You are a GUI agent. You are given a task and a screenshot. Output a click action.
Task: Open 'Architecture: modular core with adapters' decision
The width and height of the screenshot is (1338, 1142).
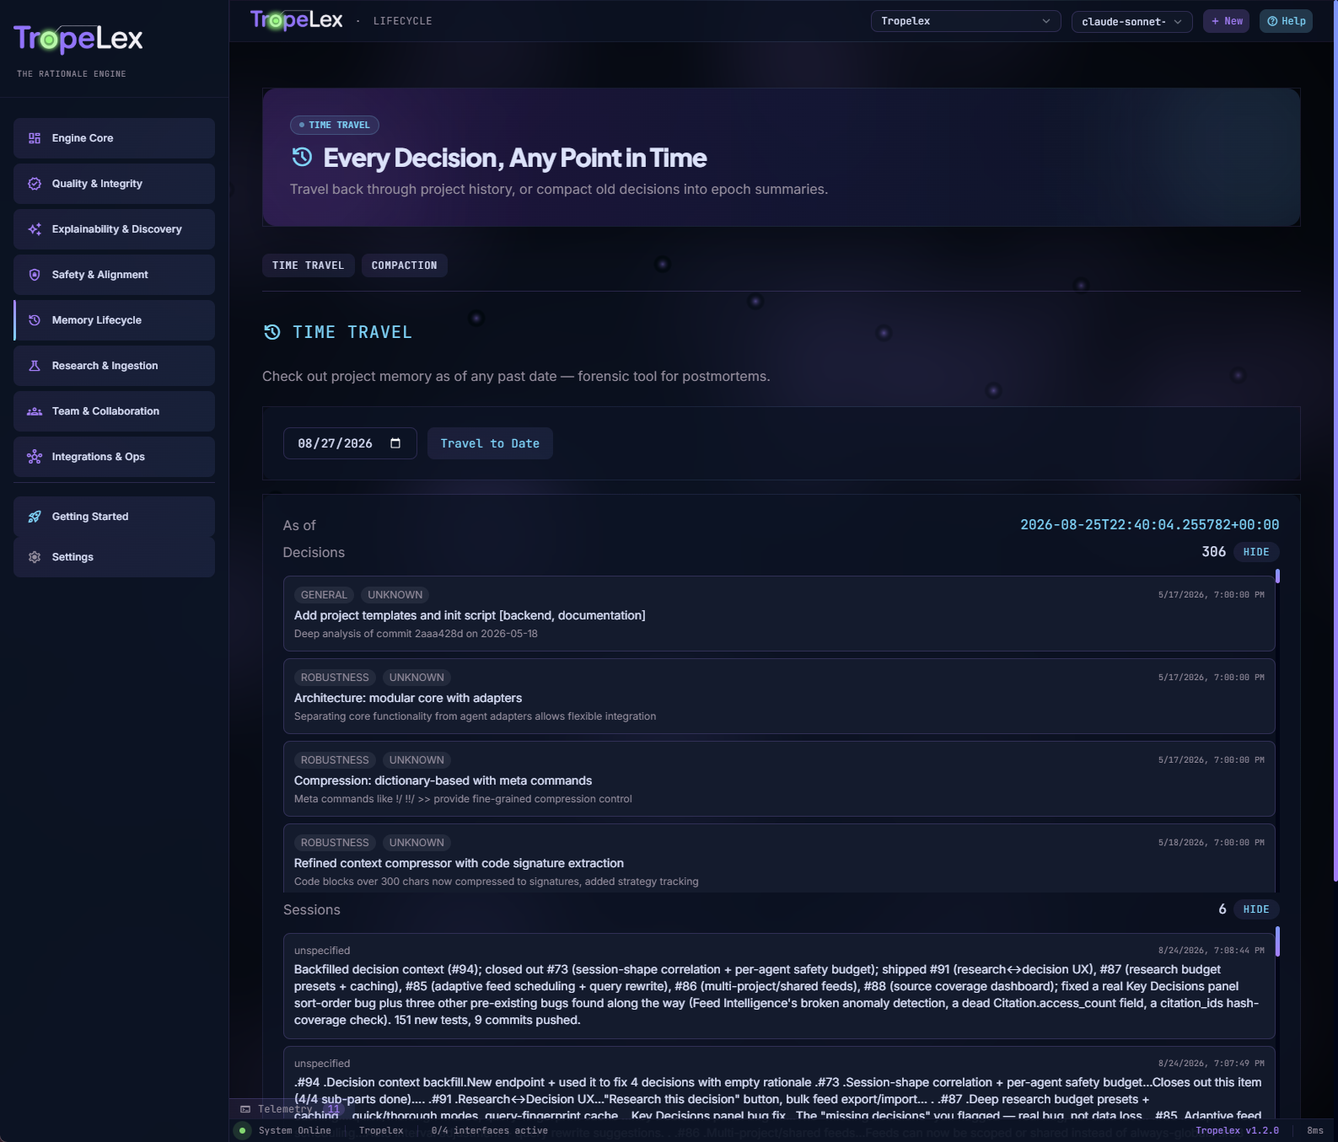click(779, 696)
